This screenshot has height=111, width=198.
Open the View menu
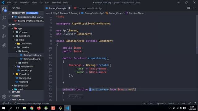34,2
